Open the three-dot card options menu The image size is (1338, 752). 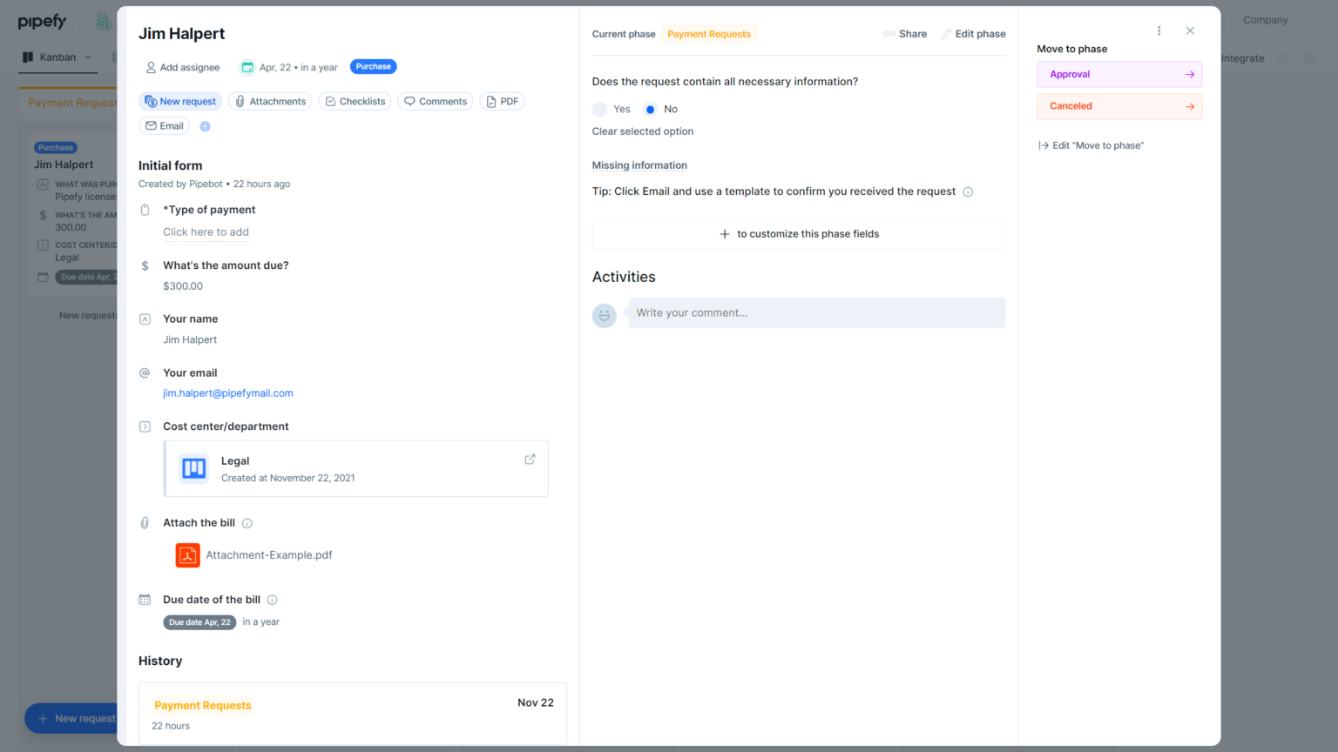[1159, 30]
